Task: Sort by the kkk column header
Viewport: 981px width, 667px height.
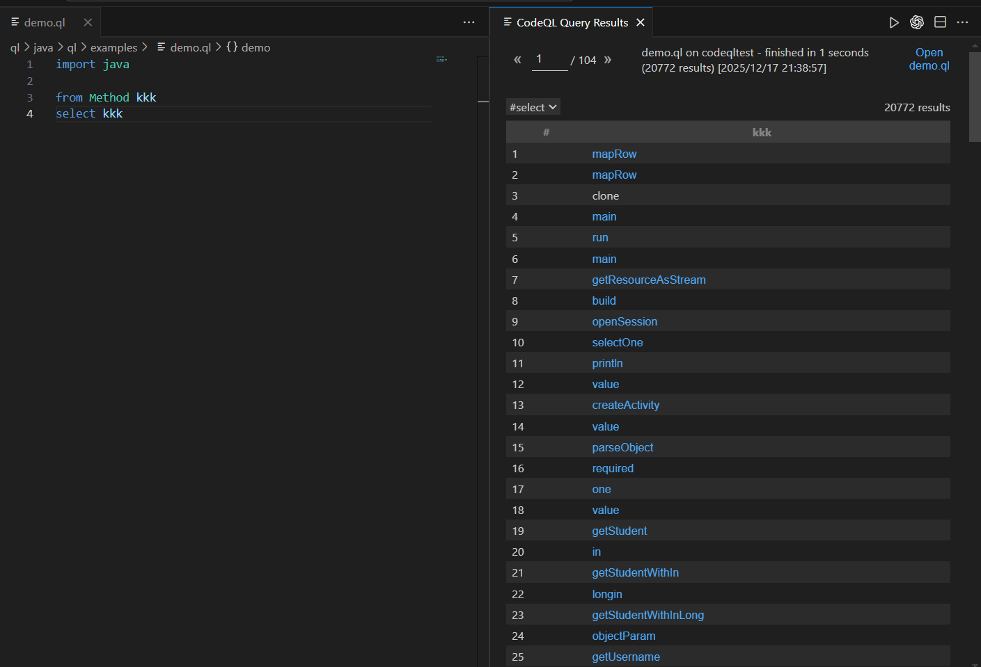Action: point(762,132)
